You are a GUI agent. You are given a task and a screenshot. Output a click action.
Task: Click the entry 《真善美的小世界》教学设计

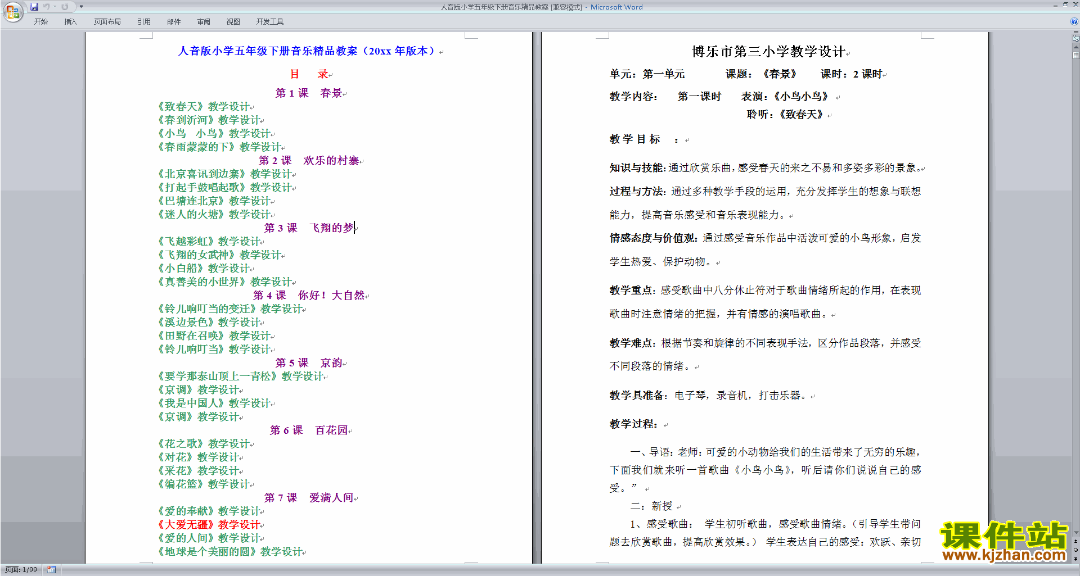coord(224,282)
